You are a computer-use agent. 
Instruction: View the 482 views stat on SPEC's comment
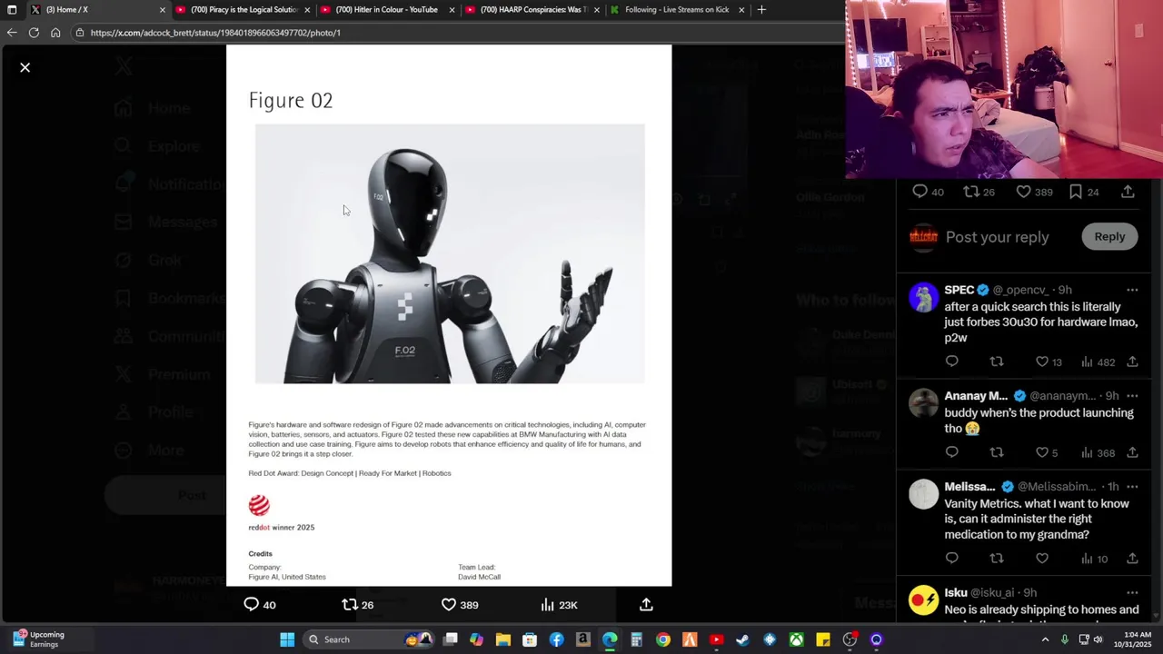pos(1098,362)
